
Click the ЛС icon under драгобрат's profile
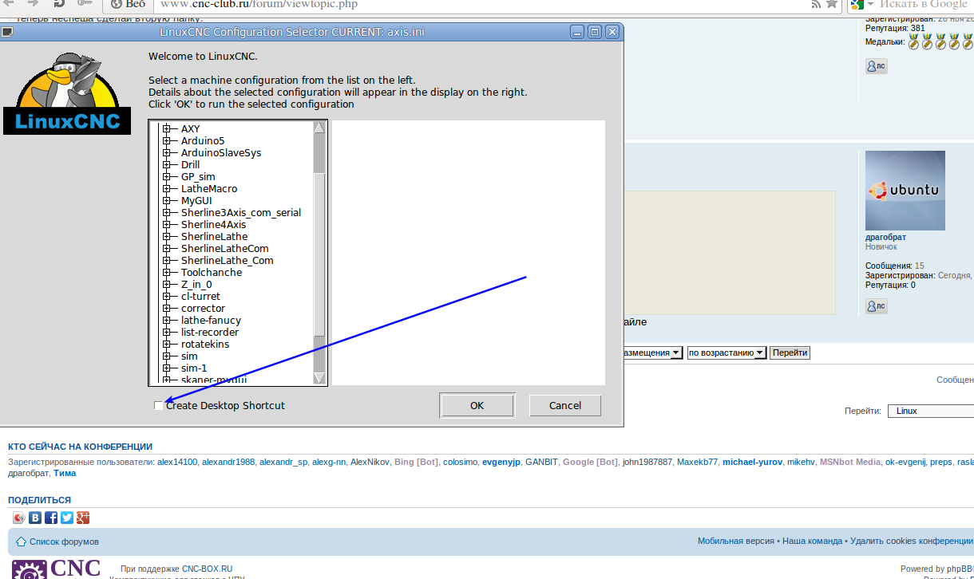click(876, 305)
